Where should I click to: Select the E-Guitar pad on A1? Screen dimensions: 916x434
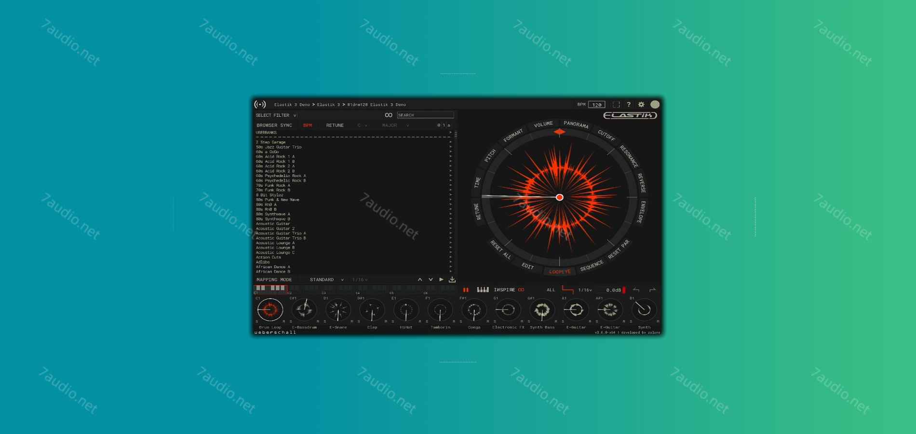pyautogui.click(x=576, y=310)
